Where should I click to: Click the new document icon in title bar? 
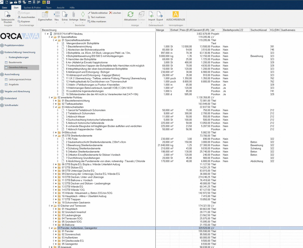(x=7, y=2)
